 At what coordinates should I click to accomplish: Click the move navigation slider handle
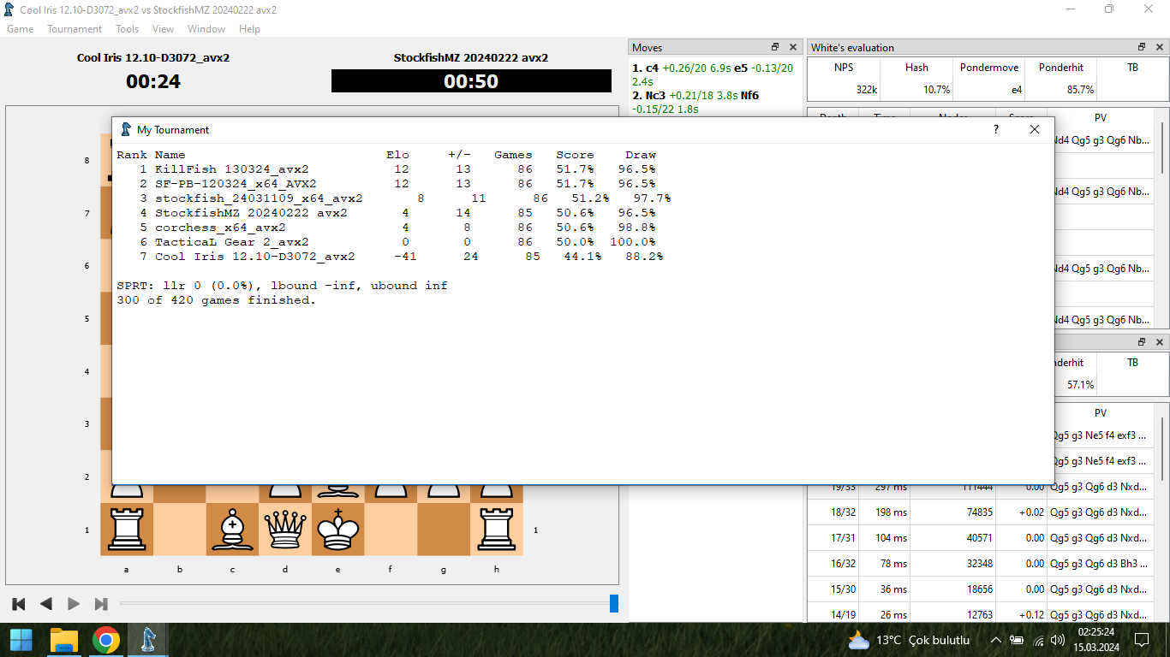tap(614, 603)
